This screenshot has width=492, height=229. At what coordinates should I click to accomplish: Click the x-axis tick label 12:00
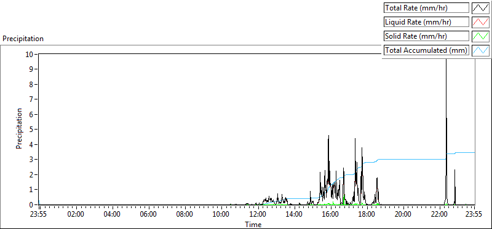258,215
